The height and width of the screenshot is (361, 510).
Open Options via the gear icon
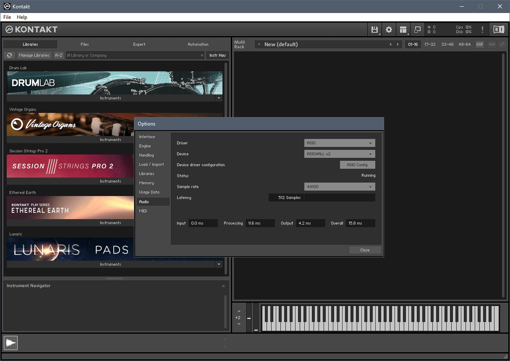pyautogui.click(x=389, y=29)
